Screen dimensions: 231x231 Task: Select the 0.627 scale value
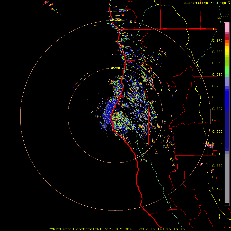tap(217, 109)
